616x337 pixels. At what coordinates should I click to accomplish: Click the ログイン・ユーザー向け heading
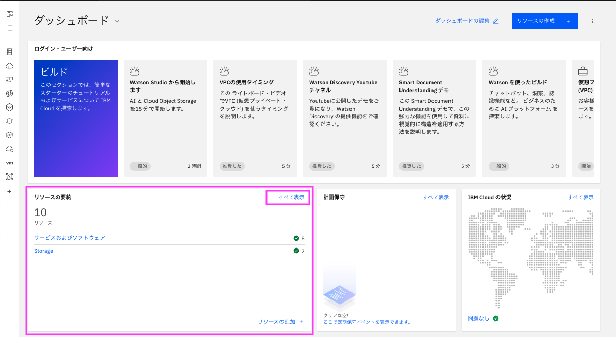coord(63,49)
